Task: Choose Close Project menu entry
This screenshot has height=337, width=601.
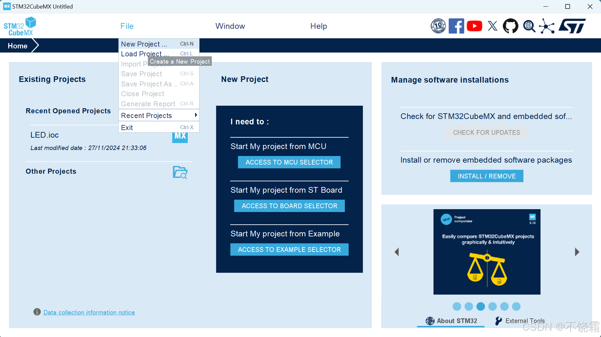Action: (x=159, y=94)
